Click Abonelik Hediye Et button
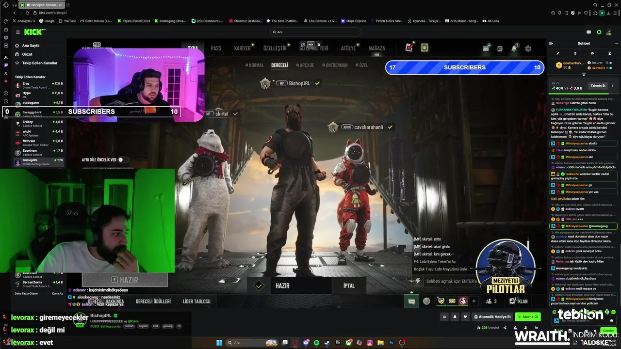 [493, 317]
